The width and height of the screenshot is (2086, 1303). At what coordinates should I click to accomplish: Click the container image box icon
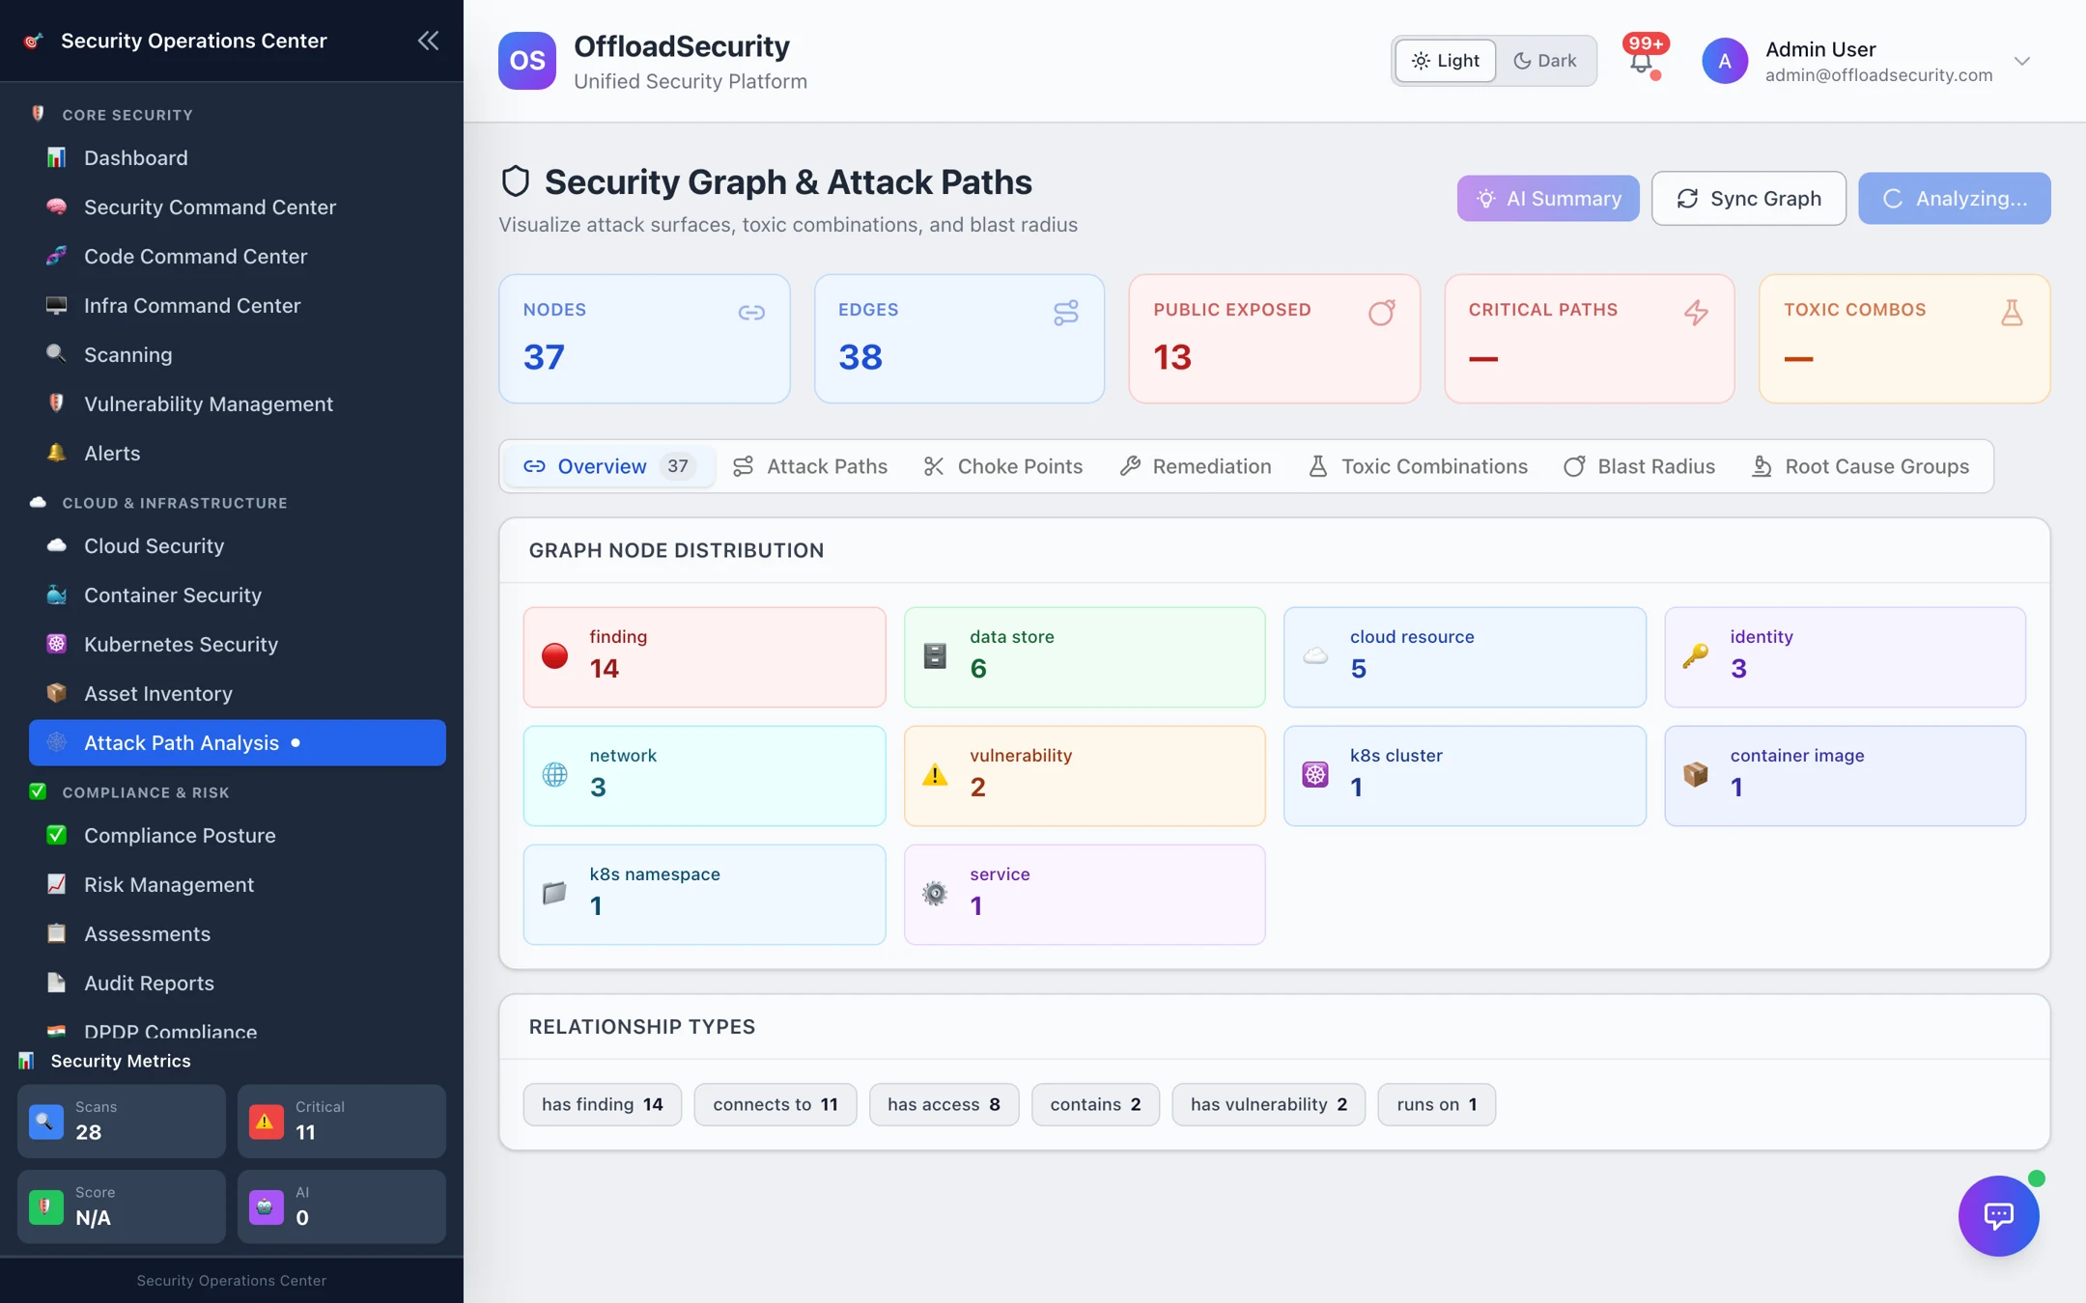1695,775
